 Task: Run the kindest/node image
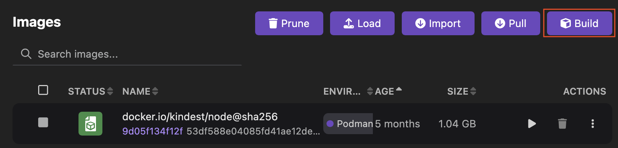[532, 124]
